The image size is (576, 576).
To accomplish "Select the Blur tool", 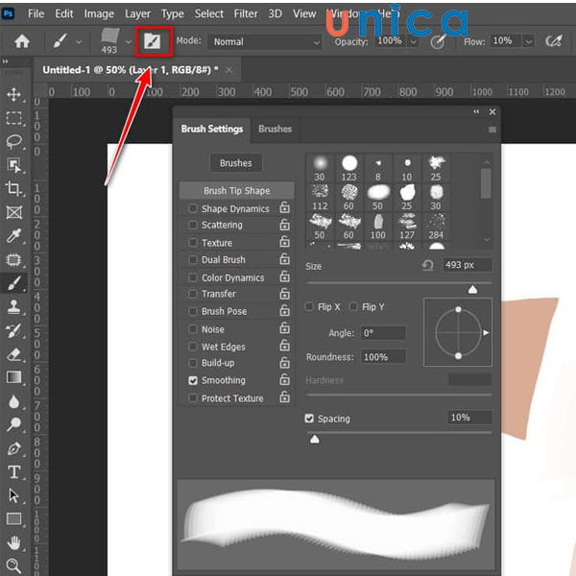I will tap(14, 401).
